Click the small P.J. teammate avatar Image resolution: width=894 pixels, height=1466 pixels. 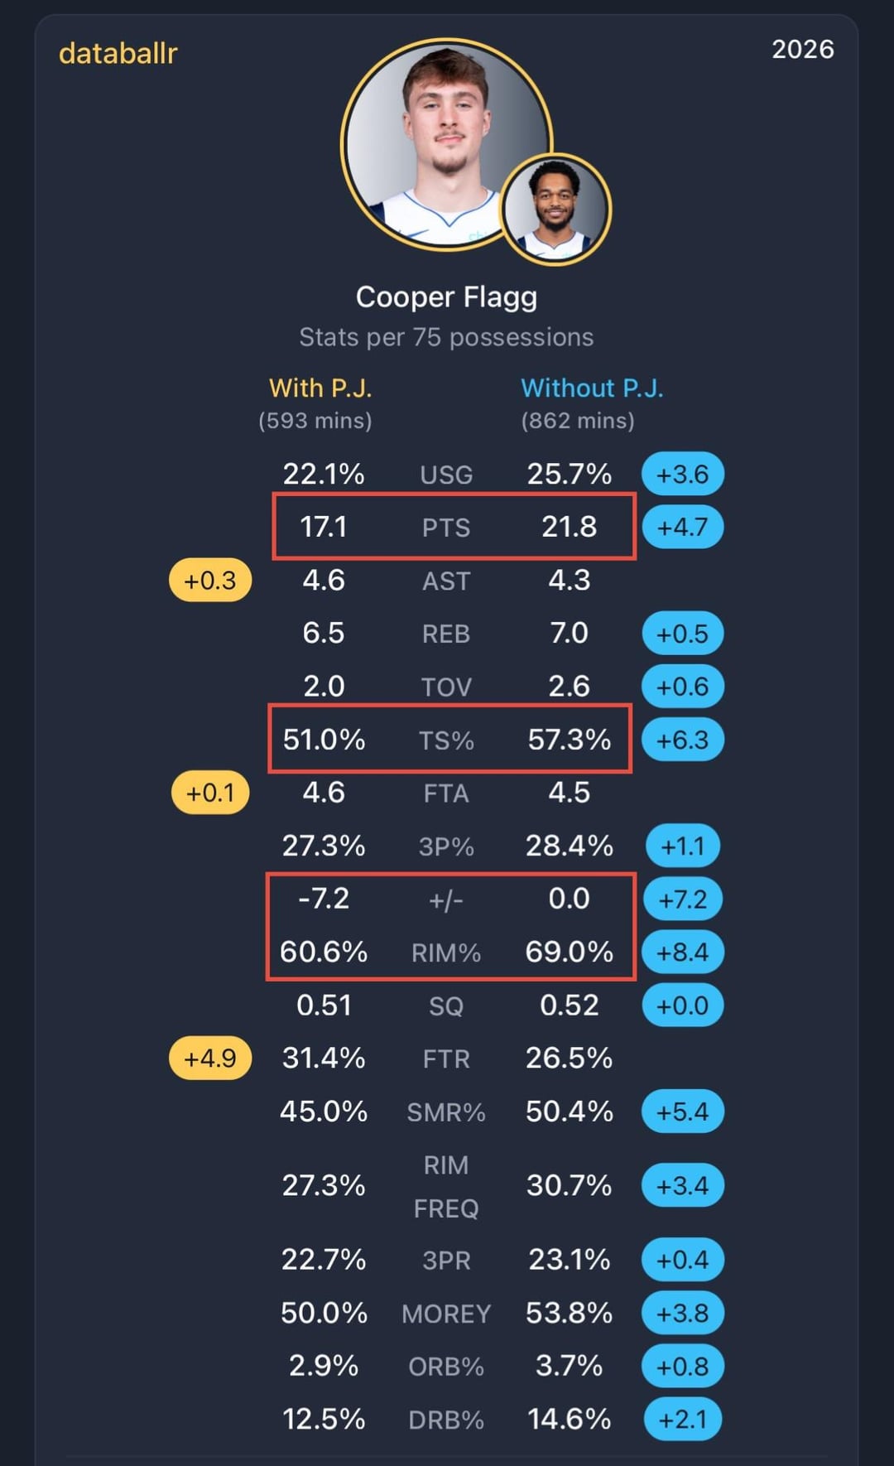(556, 209)
